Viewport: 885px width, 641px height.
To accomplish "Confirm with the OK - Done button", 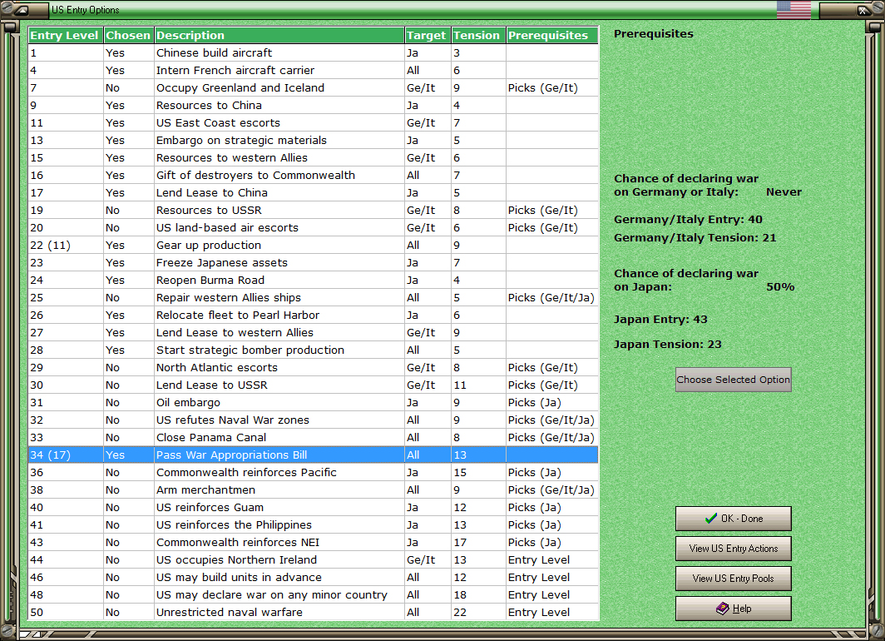I will tap(733, 519).
